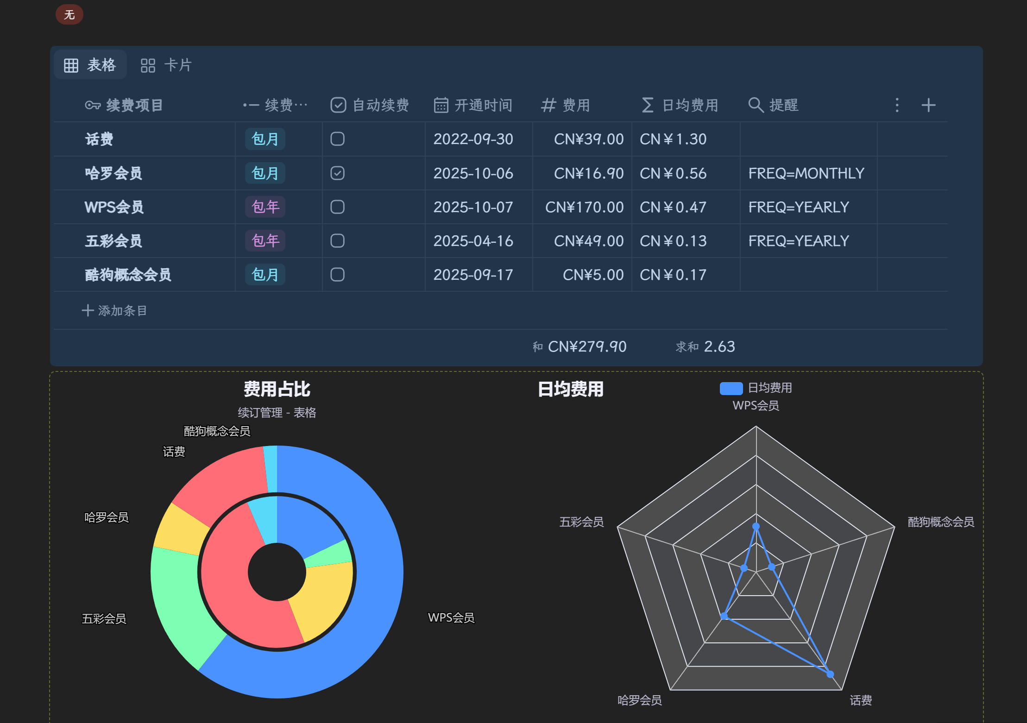Screen dimensions: 1027x723
Task: Open the three-dot column options menu
Action: coord(897,105)
